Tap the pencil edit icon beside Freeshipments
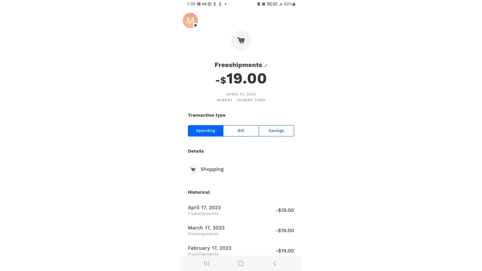Viewport: 482px width, 271px height. pos(266,65)
